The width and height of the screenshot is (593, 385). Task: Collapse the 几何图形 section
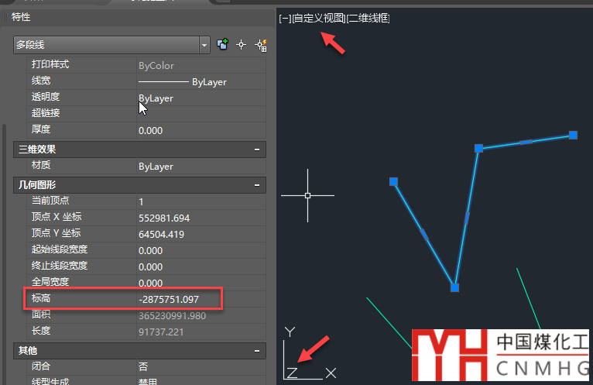[257, 185]
